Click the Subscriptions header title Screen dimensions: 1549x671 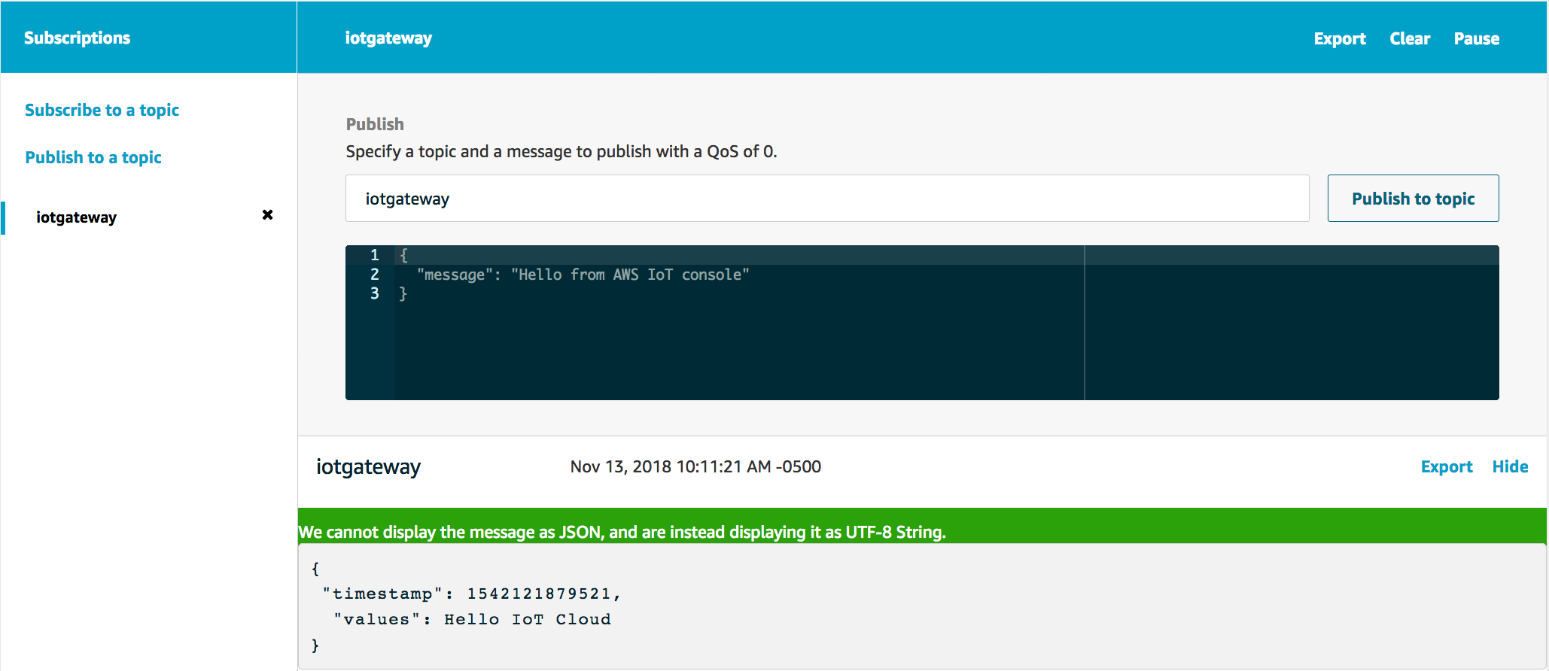[77, 38]
